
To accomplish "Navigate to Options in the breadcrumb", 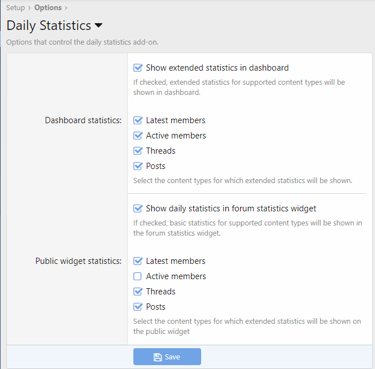I will coord(47,8).
